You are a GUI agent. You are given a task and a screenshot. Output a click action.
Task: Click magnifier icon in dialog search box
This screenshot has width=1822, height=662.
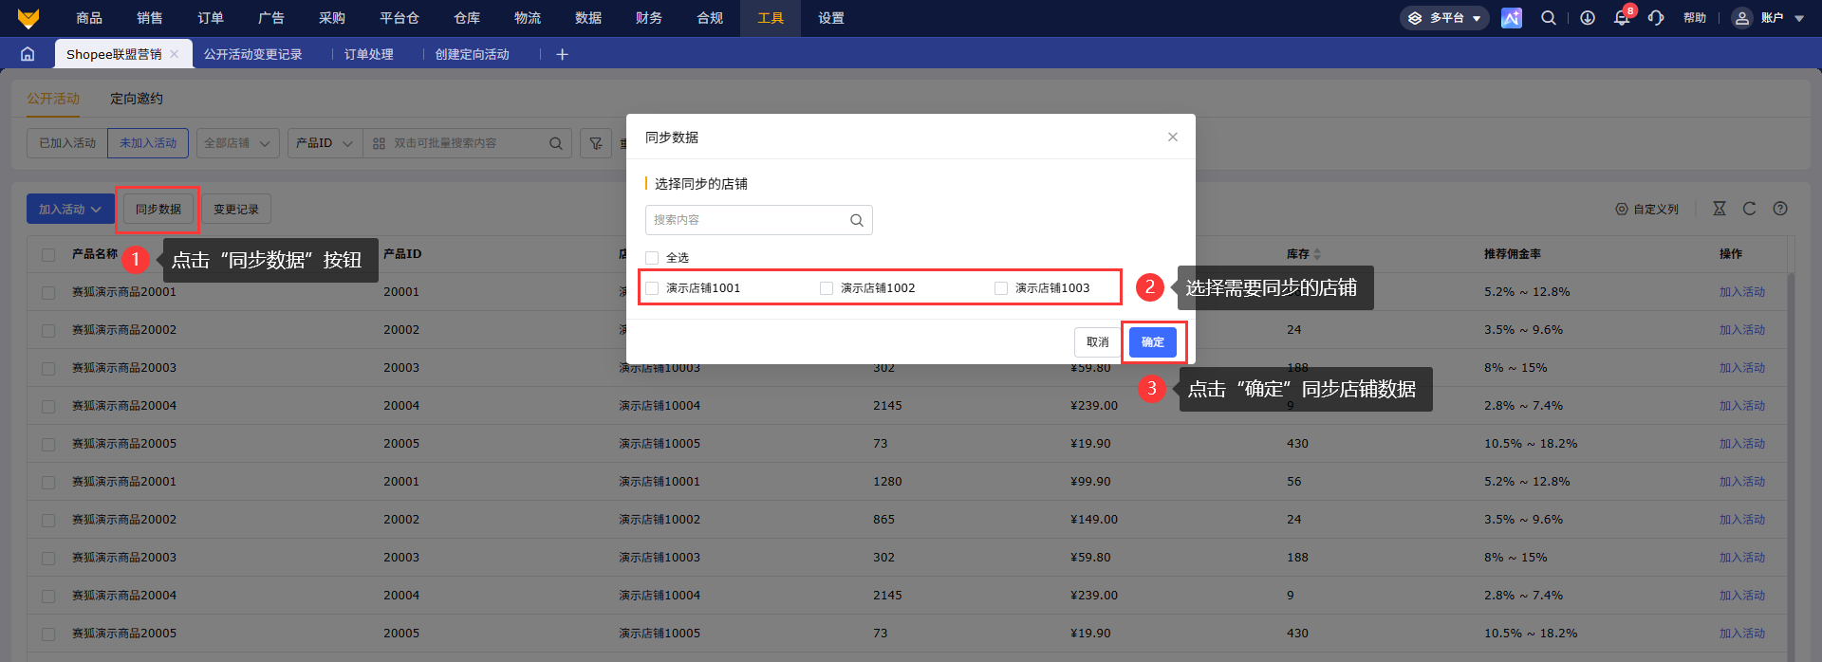[856, 220]
